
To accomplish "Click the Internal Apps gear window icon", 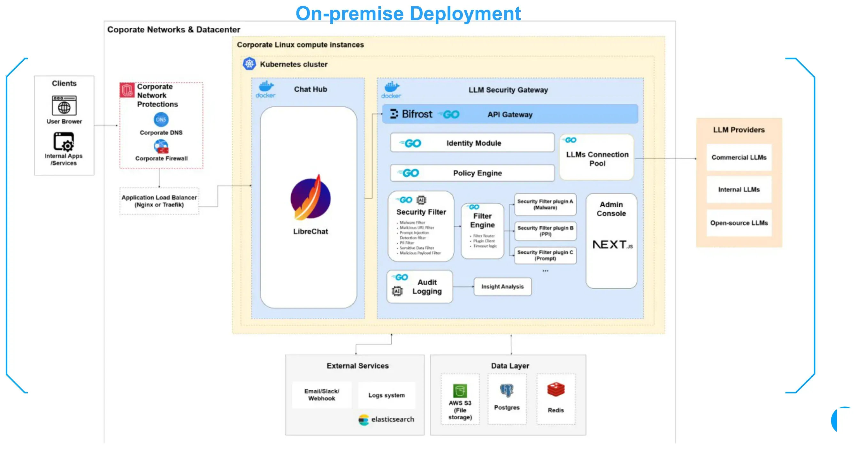I will click(x=64, y=142).
